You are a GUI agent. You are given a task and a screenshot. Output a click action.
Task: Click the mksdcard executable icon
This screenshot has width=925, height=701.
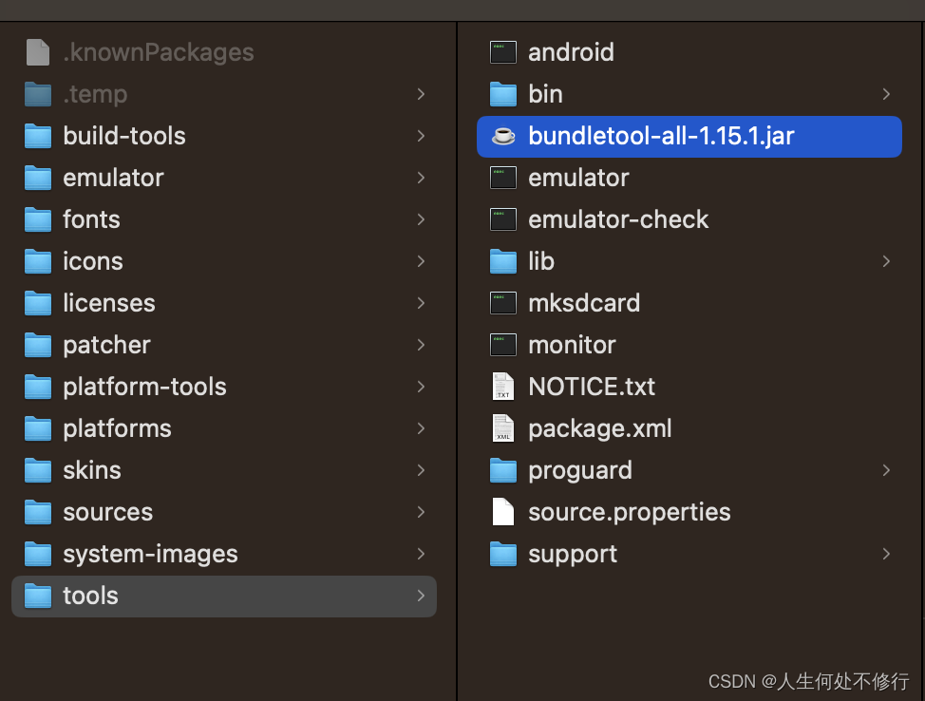[502, 303]
